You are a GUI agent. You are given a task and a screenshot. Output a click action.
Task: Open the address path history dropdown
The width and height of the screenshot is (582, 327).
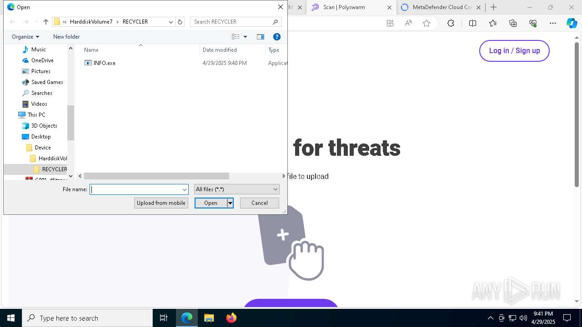pyautogui.click(x=171, y=22)
